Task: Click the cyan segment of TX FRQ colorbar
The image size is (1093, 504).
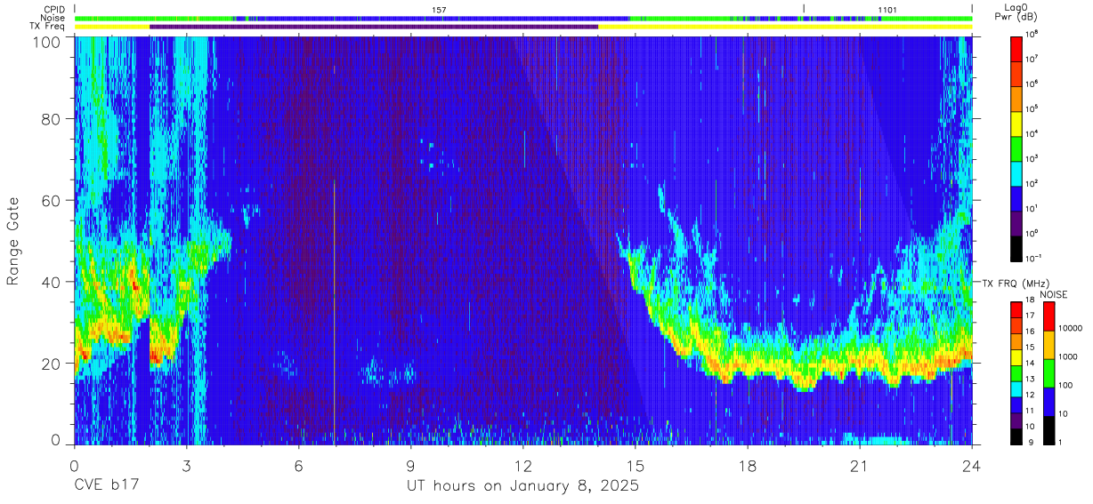Action: (x=1016, y=389)
